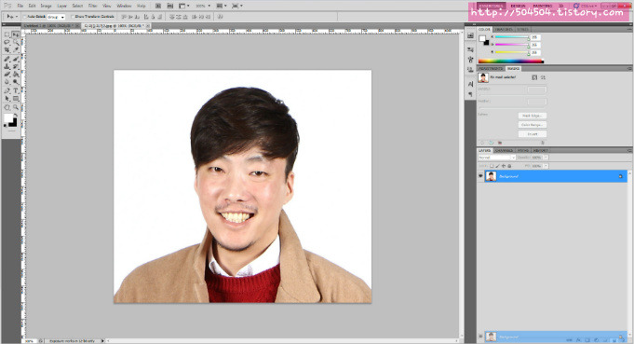Click the status bar zoom percentage field
This screenshot has width=634, height=344.
(x=30, y=341)
